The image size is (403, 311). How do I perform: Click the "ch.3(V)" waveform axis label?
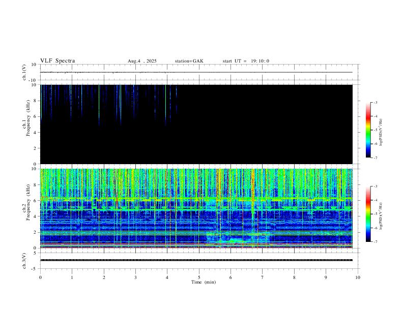[x=24, y=261]
